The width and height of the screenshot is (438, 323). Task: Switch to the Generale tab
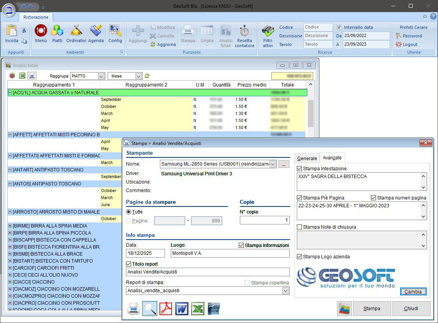307,158
